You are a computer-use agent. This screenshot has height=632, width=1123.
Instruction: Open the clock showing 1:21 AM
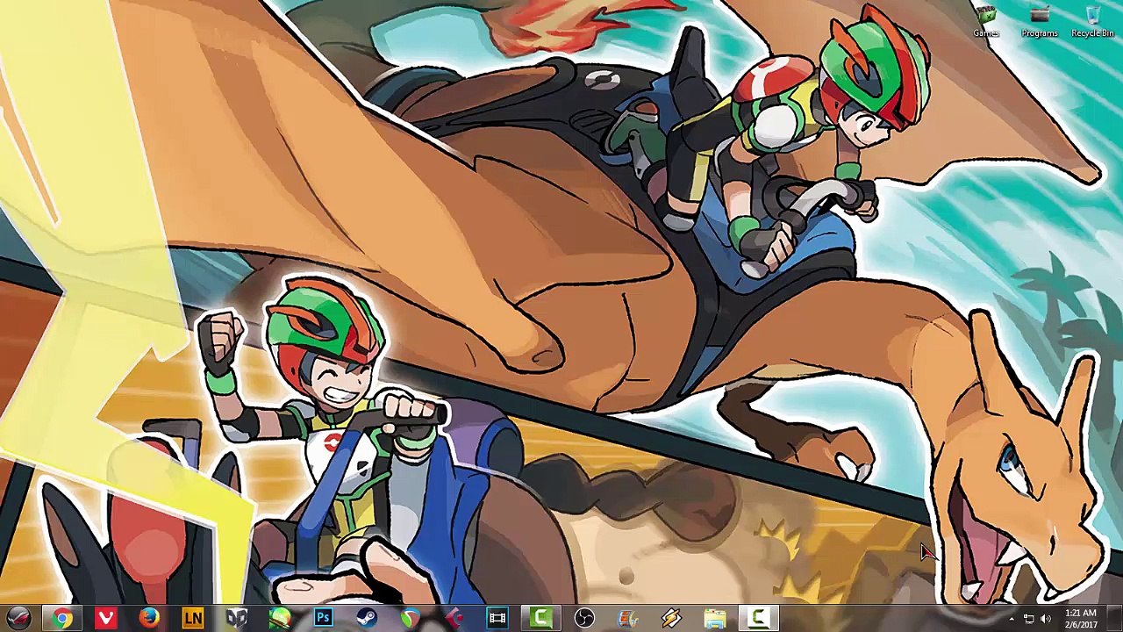point(1081,619)
